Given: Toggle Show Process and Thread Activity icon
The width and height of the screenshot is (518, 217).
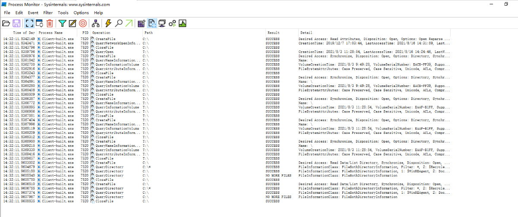Looking at the screenshot, I should point(173,23).
